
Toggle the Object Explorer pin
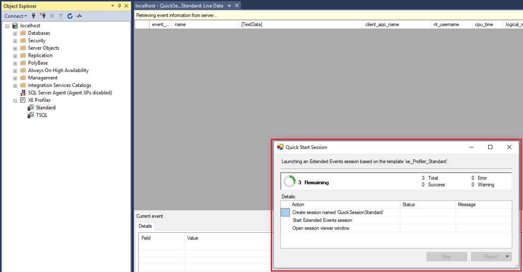point(119,6)
